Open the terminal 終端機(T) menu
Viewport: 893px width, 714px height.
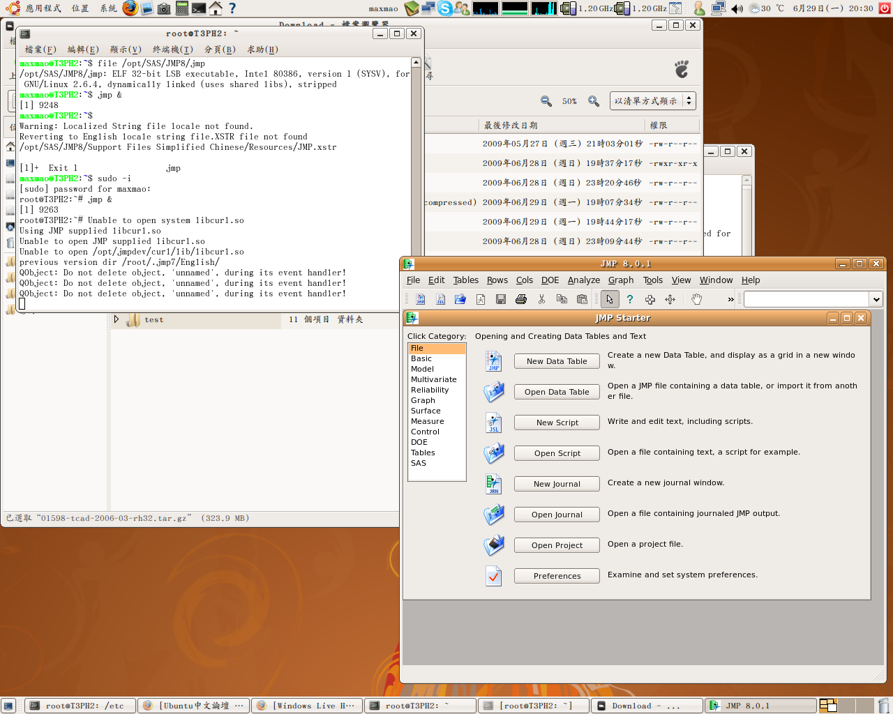tap(173, 50)
